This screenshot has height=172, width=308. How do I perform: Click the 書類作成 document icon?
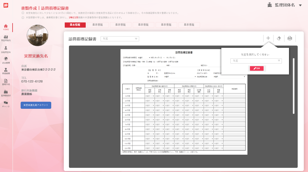[6, 82]
